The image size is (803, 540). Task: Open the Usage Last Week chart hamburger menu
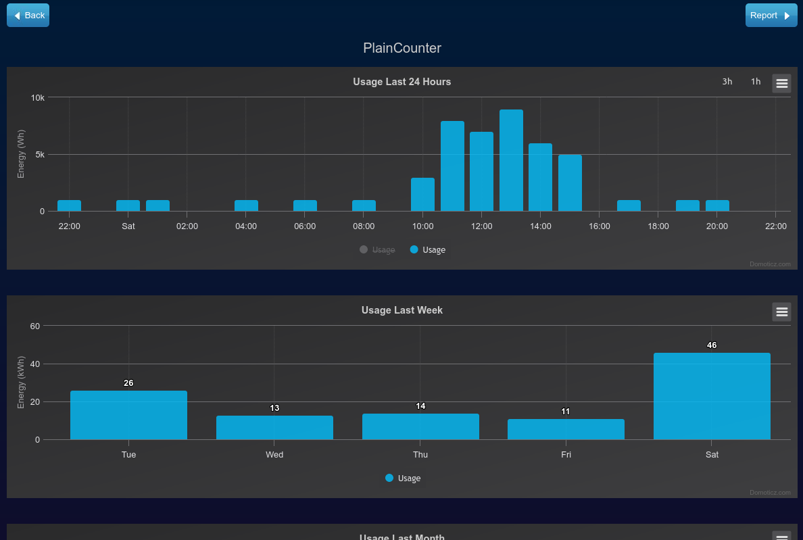tap(781, 312)
